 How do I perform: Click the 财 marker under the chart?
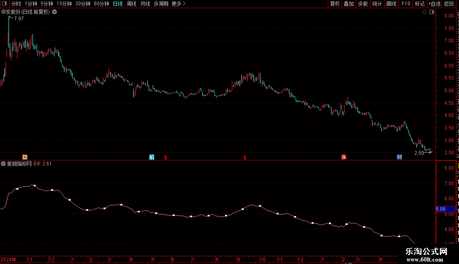pos(399,157)
